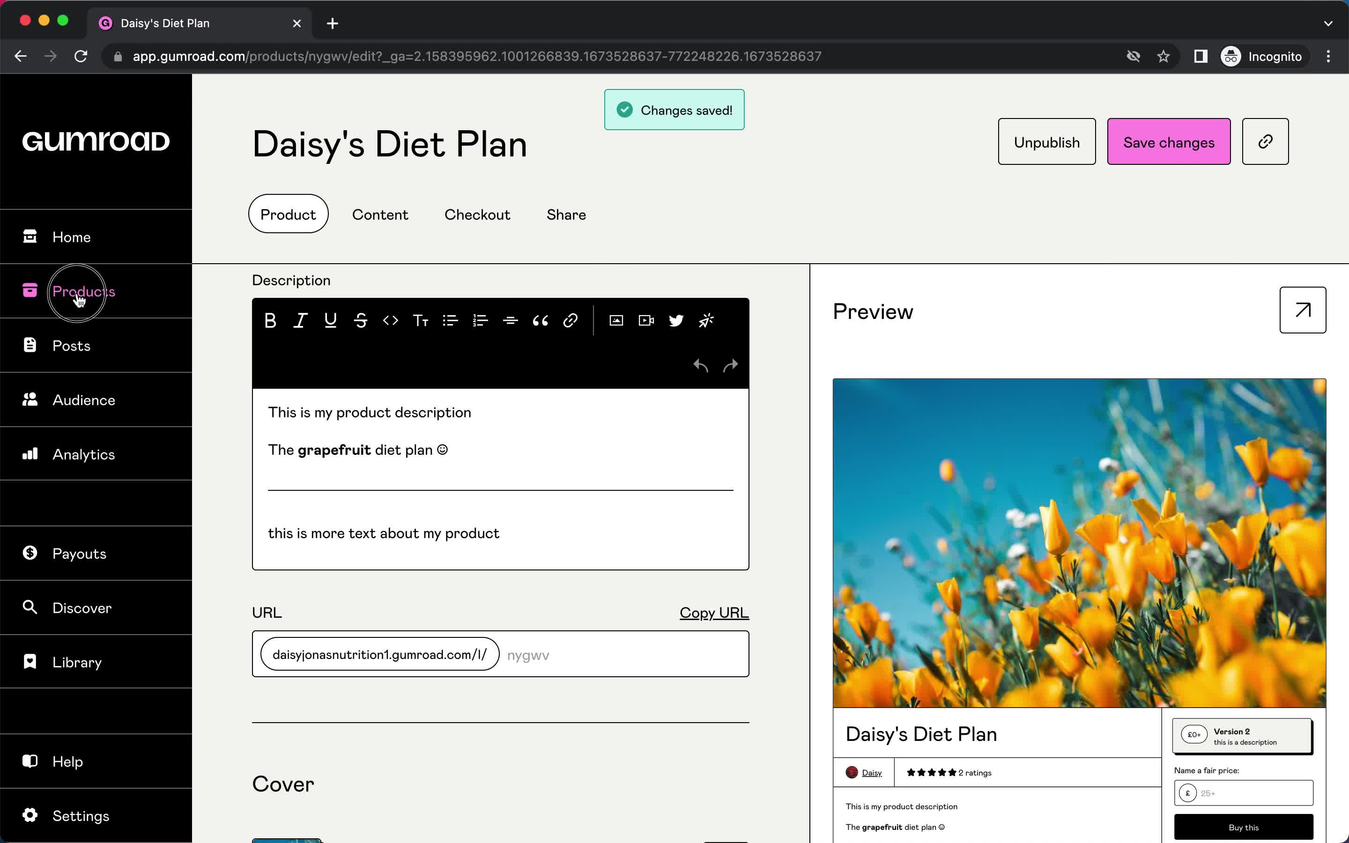This screenshot has width=1349, height=843.
Task: Apply italic formatting to text
Action: pyautogui.click(x=300, y=319)
